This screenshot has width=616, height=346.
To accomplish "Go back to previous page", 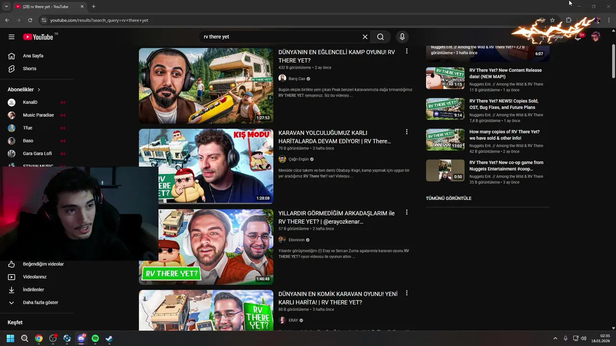I will click(x=7, y=20).
